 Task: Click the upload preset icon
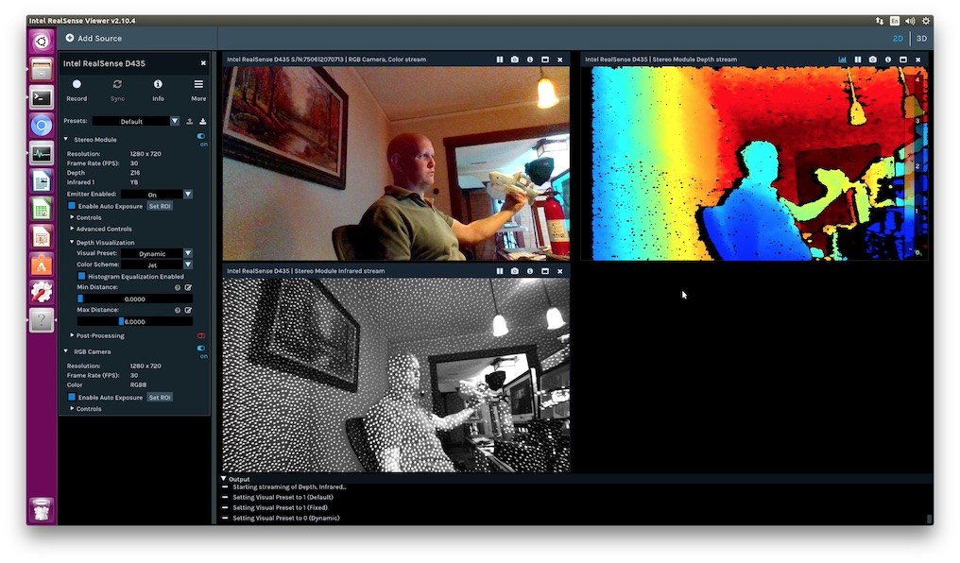tap(189, 121)
